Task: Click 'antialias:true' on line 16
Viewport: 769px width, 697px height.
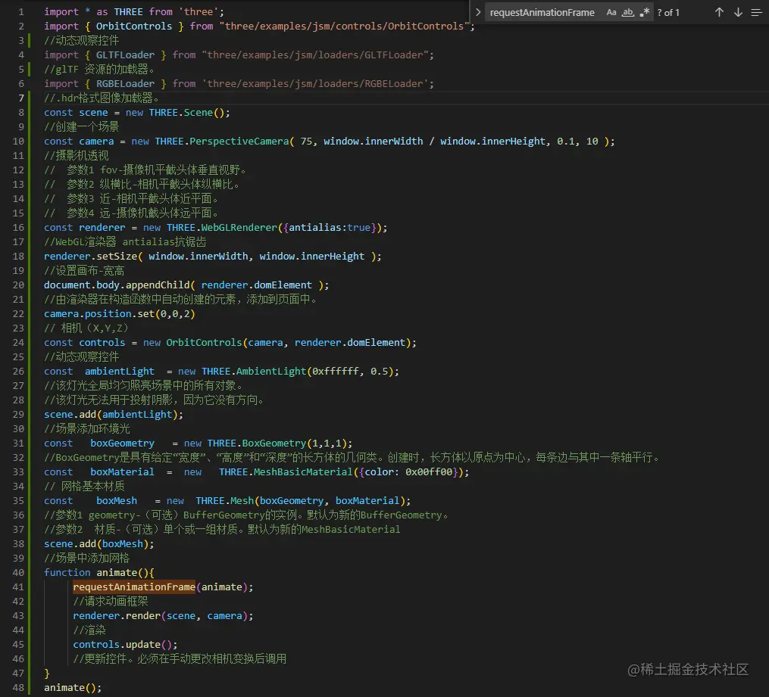Action: click(330, 227)
